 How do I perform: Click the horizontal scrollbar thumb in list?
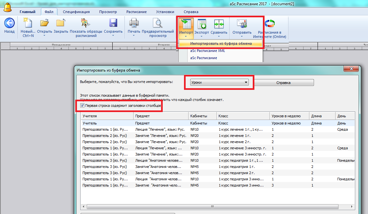coord(212,206)
